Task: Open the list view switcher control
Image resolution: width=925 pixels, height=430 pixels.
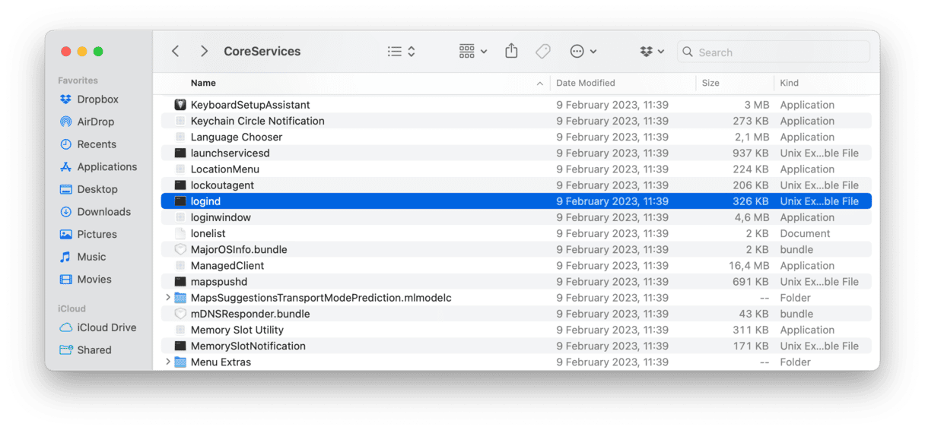Action: click(401, 52)
